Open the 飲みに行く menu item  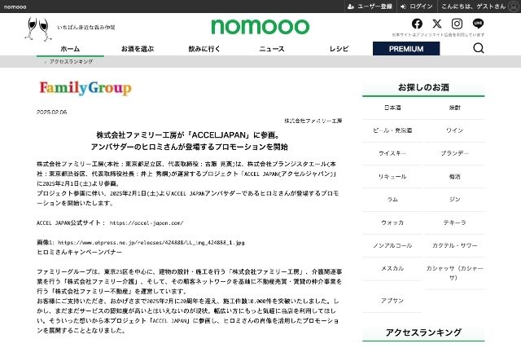coord(204,49)
